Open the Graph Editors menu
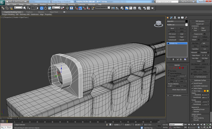This screenshot has width=212, height=129. [61, 4]
